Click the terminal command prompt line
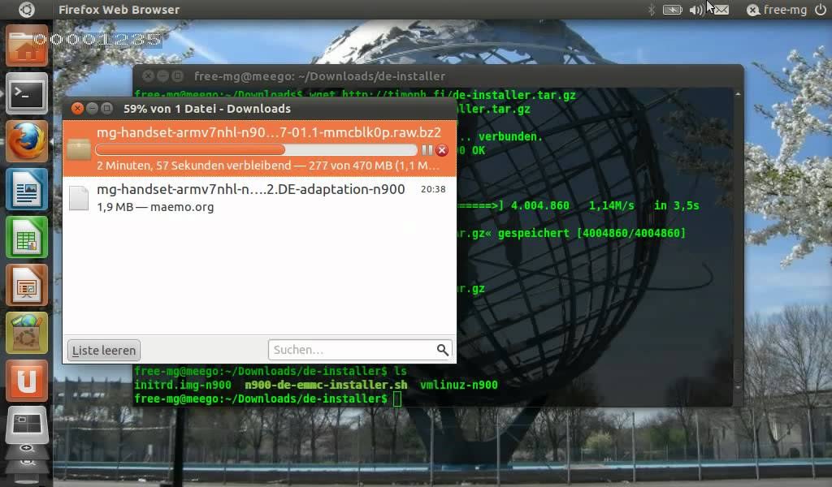 [267, 399]
